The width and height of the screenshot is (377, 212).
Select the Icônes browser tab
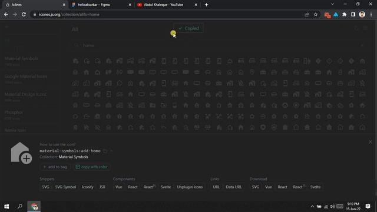(x=34, y=5)
